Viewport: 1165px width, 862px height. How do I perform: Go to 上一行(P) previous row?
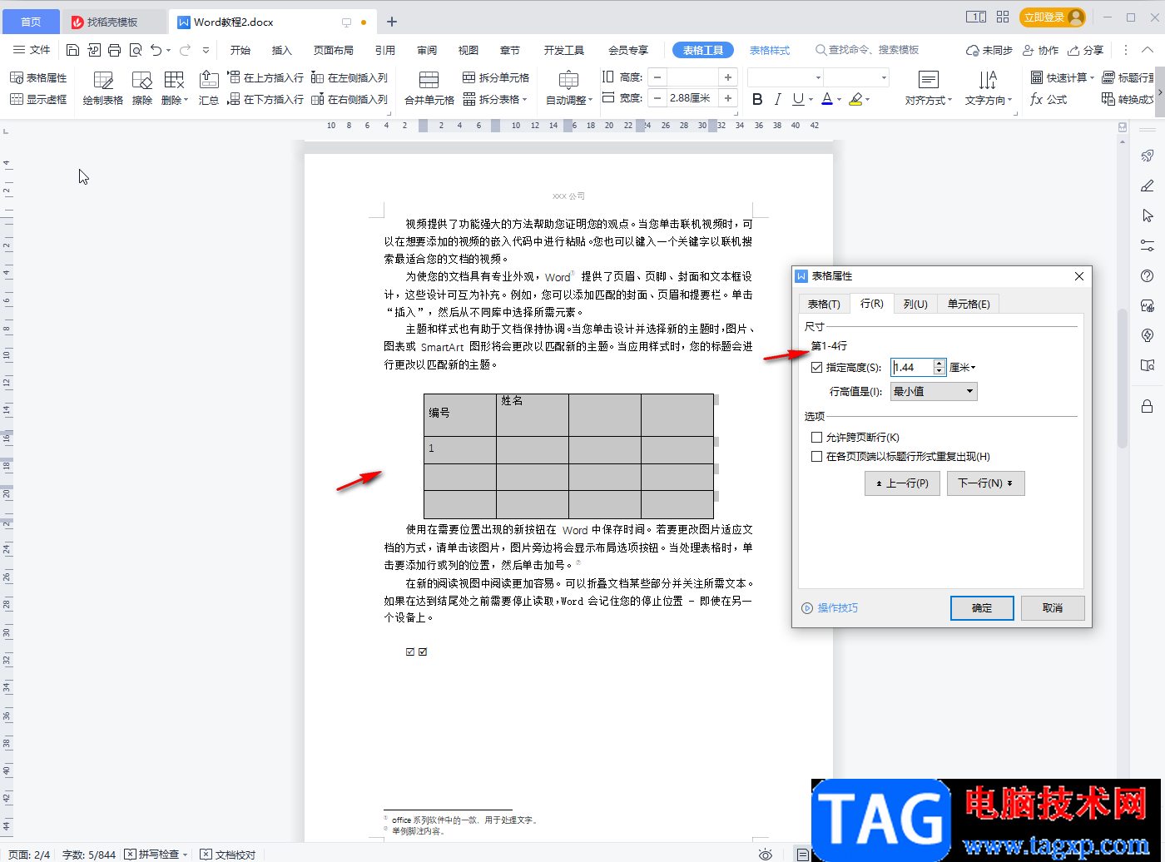click(x=903, y=483)
